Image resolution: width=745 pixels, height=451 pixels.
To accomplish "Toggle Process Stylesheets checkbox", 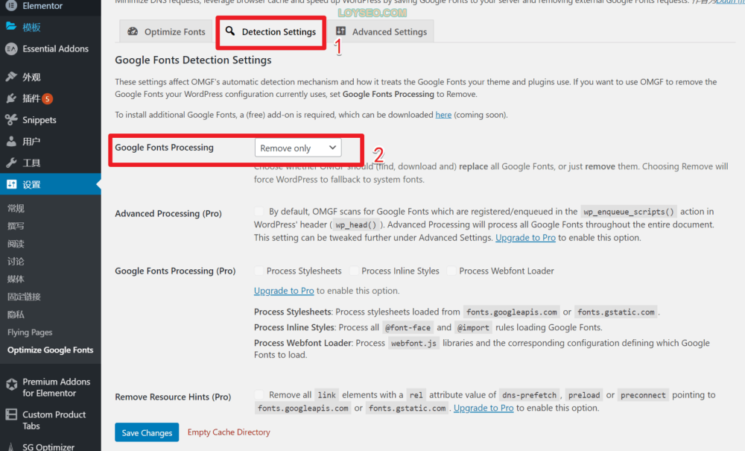I will (259, 271).
